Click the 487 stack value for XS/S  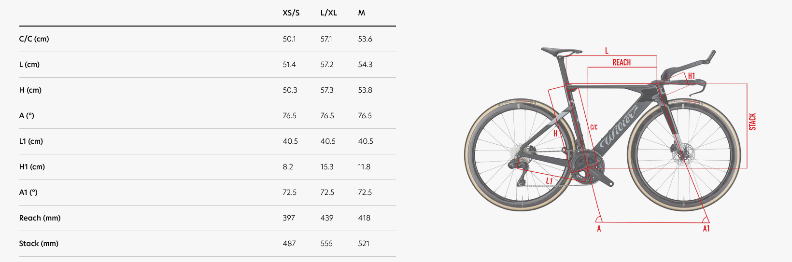(x=289, y=244)
